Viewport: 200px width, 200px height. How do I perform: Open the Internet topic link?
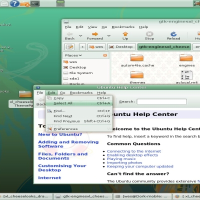click(x=49, y=178)
